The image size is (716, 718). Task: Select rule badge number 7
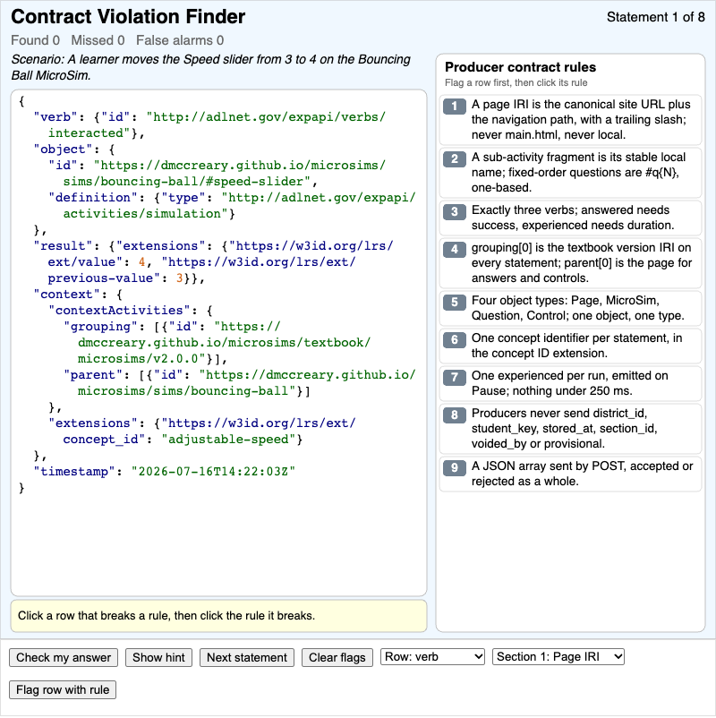coord(455,377)
